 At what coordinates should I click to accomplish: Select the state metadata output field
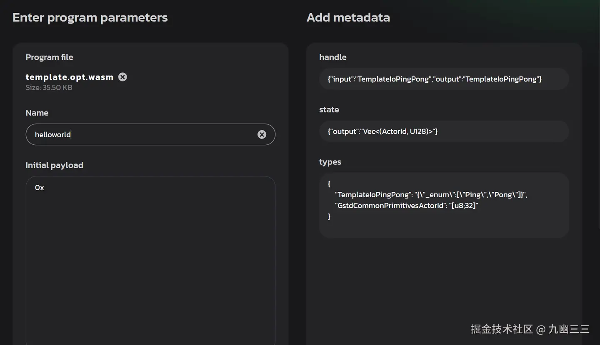[444, 131]
